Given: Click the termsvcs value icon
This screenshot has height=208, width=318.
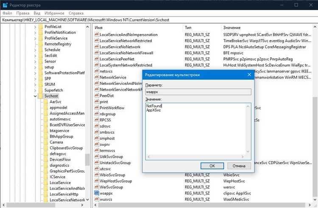Looking at the screenshot, I should (97, 150).
